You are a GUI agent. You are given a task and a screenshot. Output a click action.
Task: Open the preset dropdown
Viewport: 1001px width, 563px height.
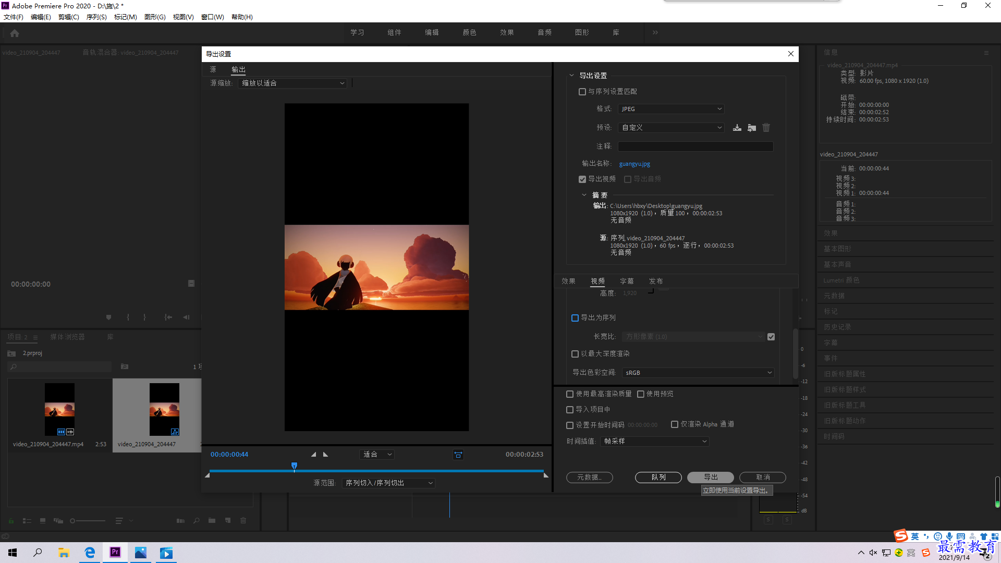(670, 128)
